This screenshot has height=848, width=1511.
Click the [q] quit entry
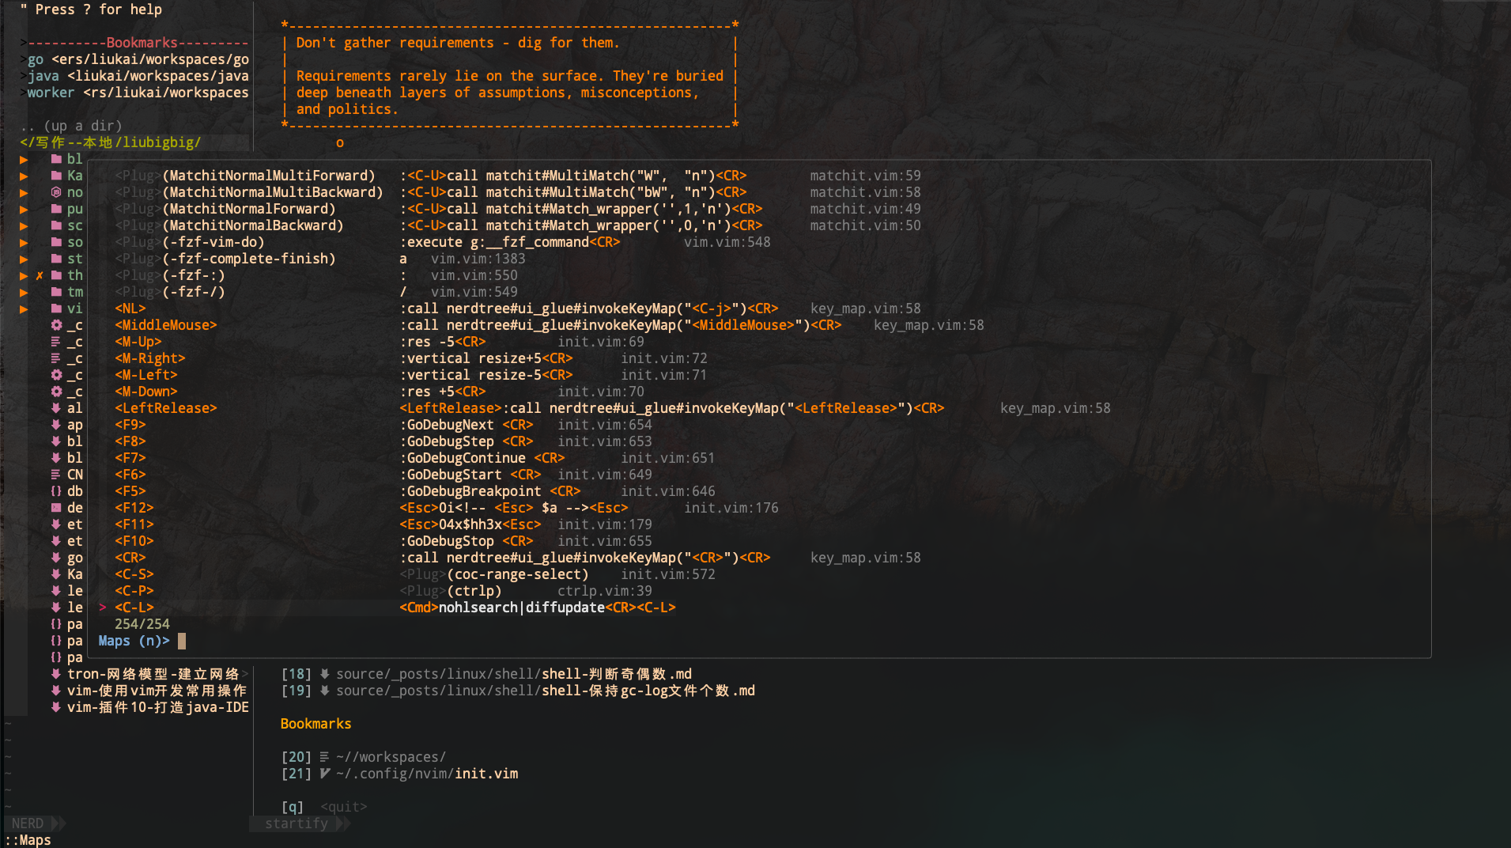pos(324,807)
